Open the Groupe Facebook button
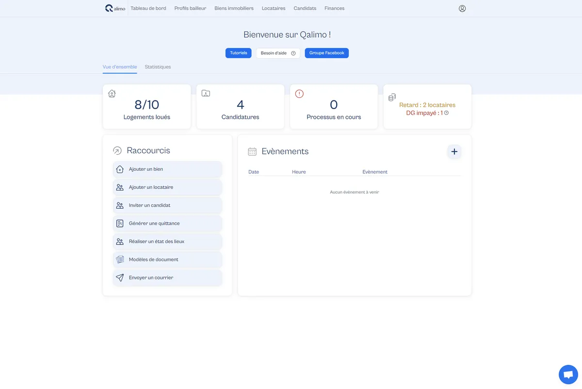Screen dimensions: 582x389 tap(327, 53)
